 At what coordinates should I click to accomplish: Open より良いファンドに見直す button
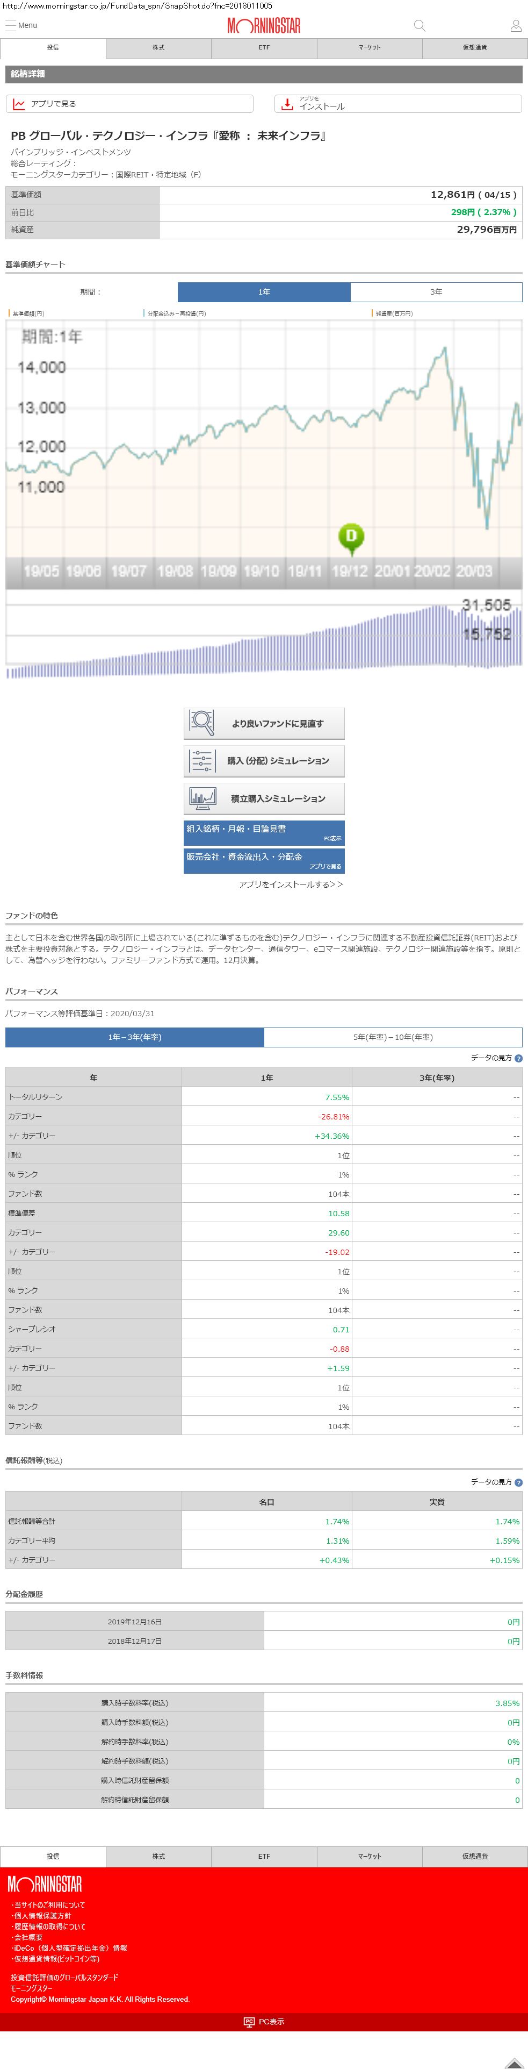tap(264, 723)
